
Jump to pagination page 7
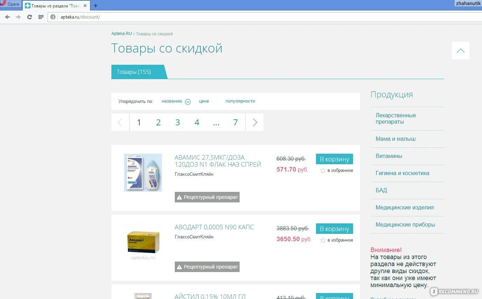pos(235,122)
